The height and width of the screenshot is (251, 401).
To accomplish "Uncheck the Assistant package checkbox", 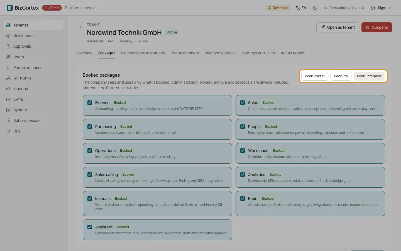I will [90, 227].
